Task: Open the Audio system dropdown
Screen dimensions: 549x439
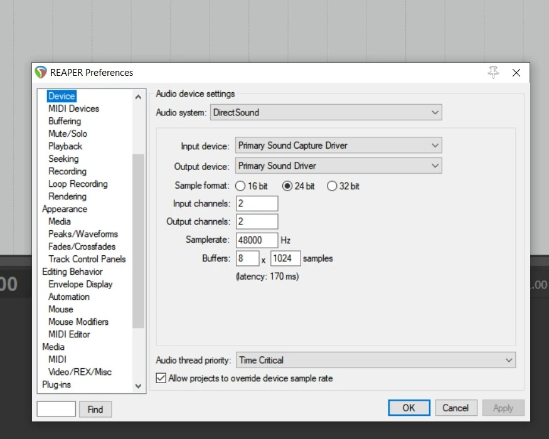Action: point(326,112)
